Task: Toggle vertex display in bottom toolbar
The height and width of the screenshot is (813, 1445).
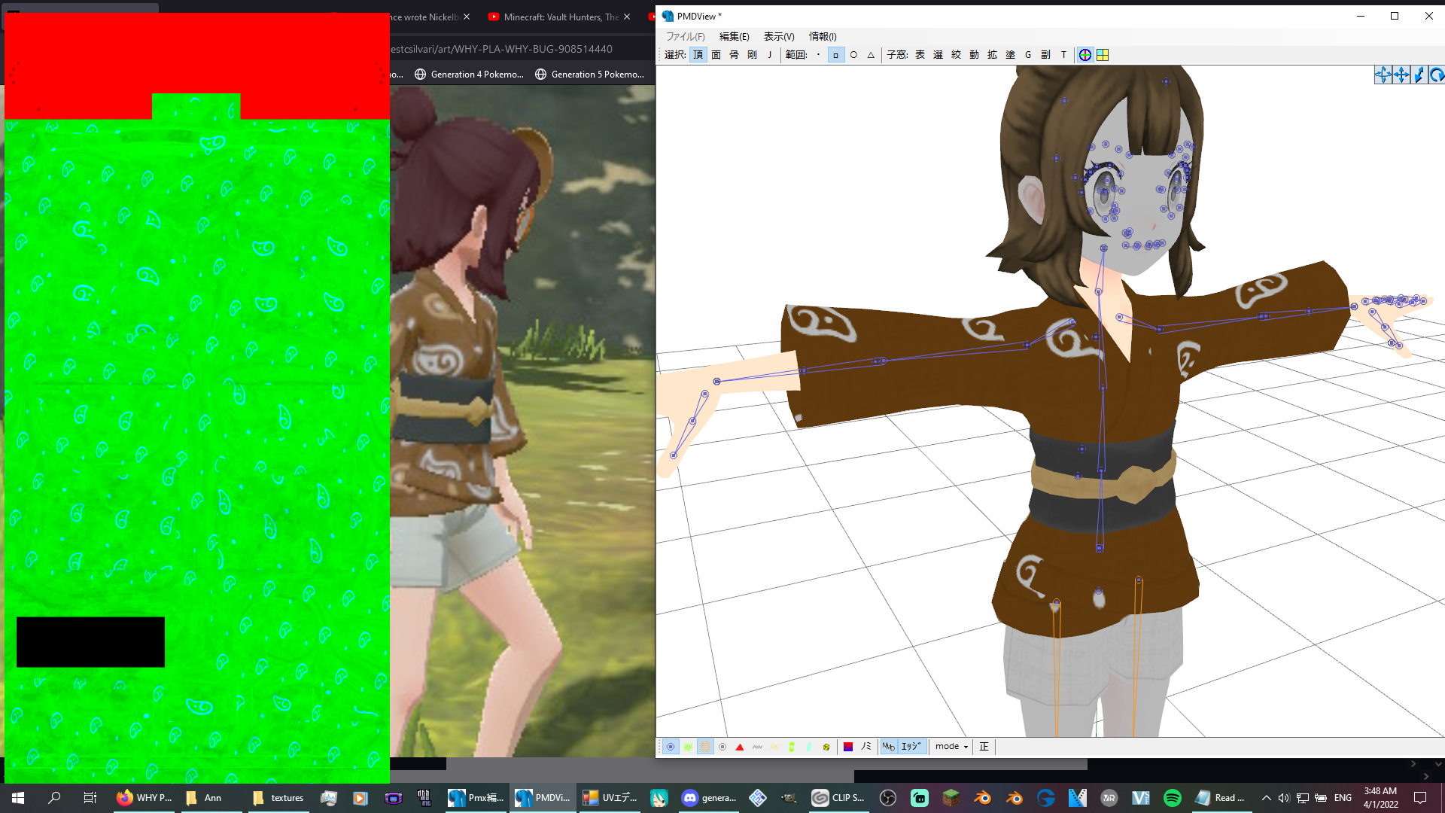Action: (x=671, y=747)
